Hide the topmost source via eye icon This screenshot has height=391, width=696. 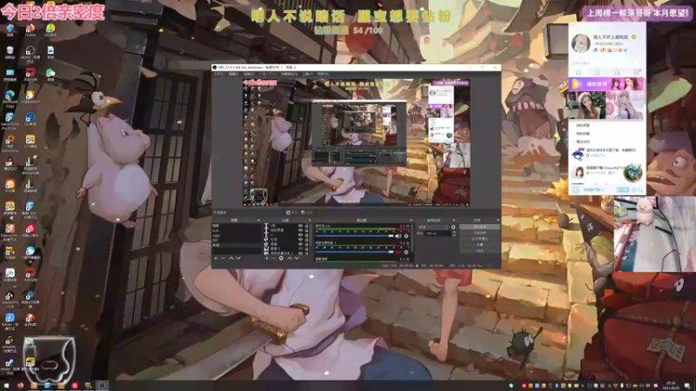pyautogui.click(x=300, y=226)
